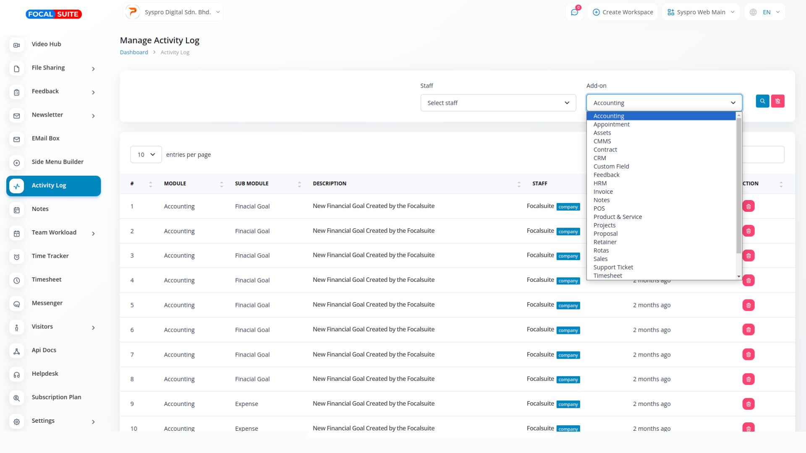
Task: Open the Select staff dropdown
Action: click(498, 103)
